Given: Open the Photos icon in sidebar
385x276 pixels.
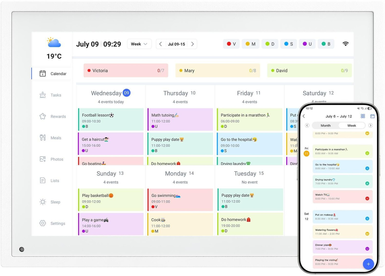Looking at the screenshot, I should tap(43, 159).
